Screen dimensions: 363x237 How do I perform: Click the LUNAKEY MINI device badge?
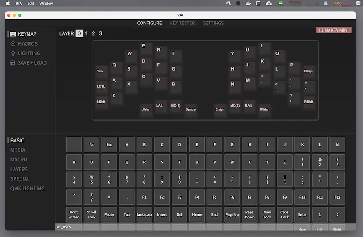pyautogui.click(x=334, y=30)
